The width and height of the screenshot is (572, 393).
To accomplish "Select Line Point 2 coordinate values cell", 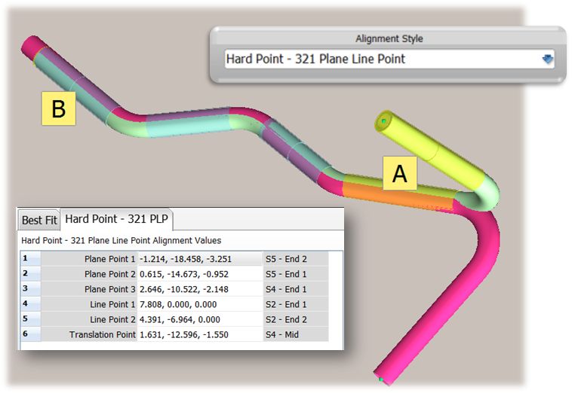I will pyautogui.click(x=199, y=319).
